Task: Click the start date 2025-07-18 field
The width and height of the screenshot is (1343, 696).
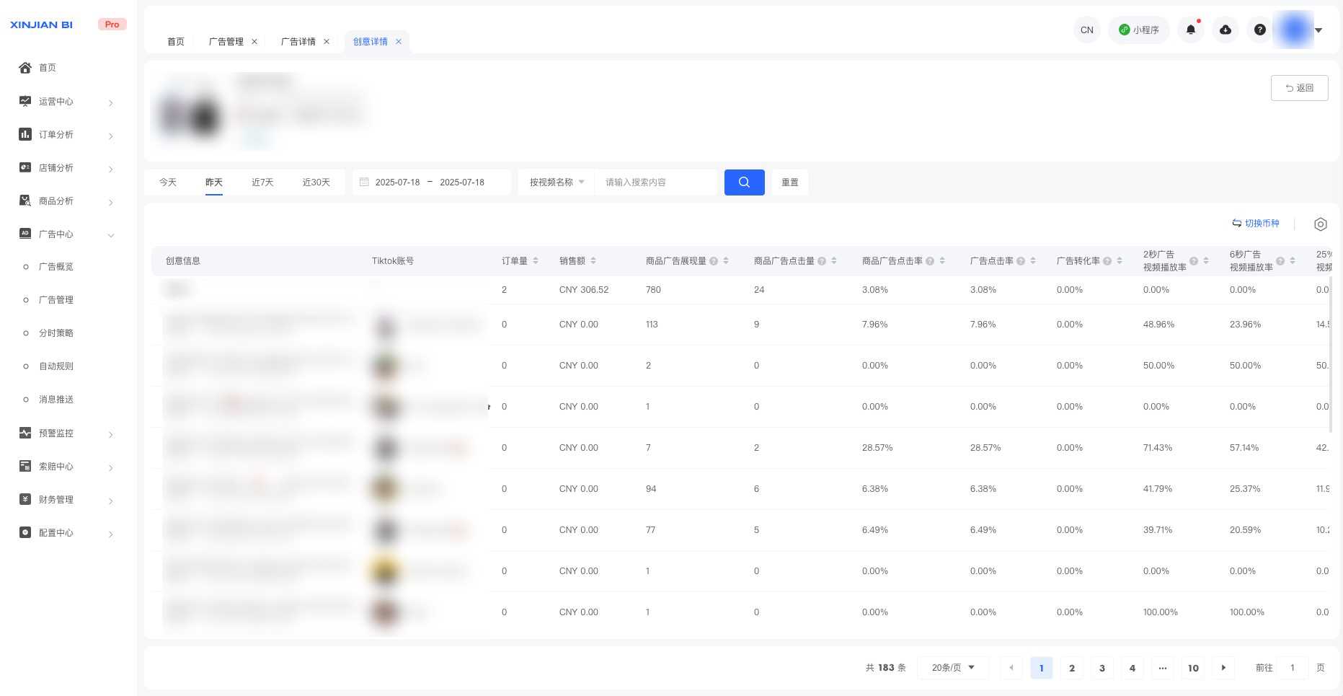Action: click(397, 182)
